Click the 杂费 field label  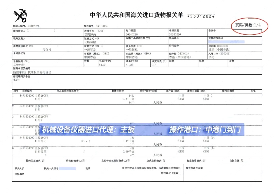232,61
